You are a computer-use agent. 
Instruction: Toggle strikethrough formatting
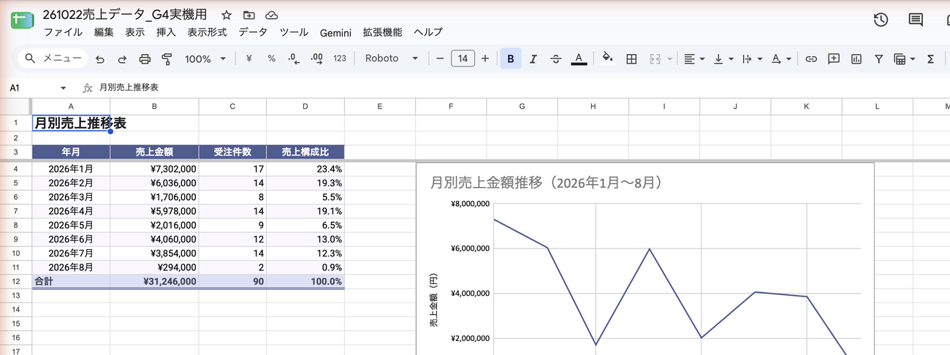[x=555, y=58]
